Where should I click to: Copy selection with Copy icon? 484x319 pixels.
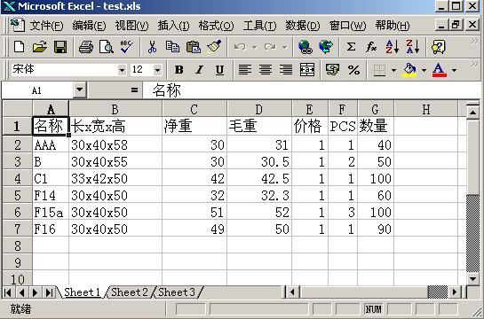pos(172,47)
